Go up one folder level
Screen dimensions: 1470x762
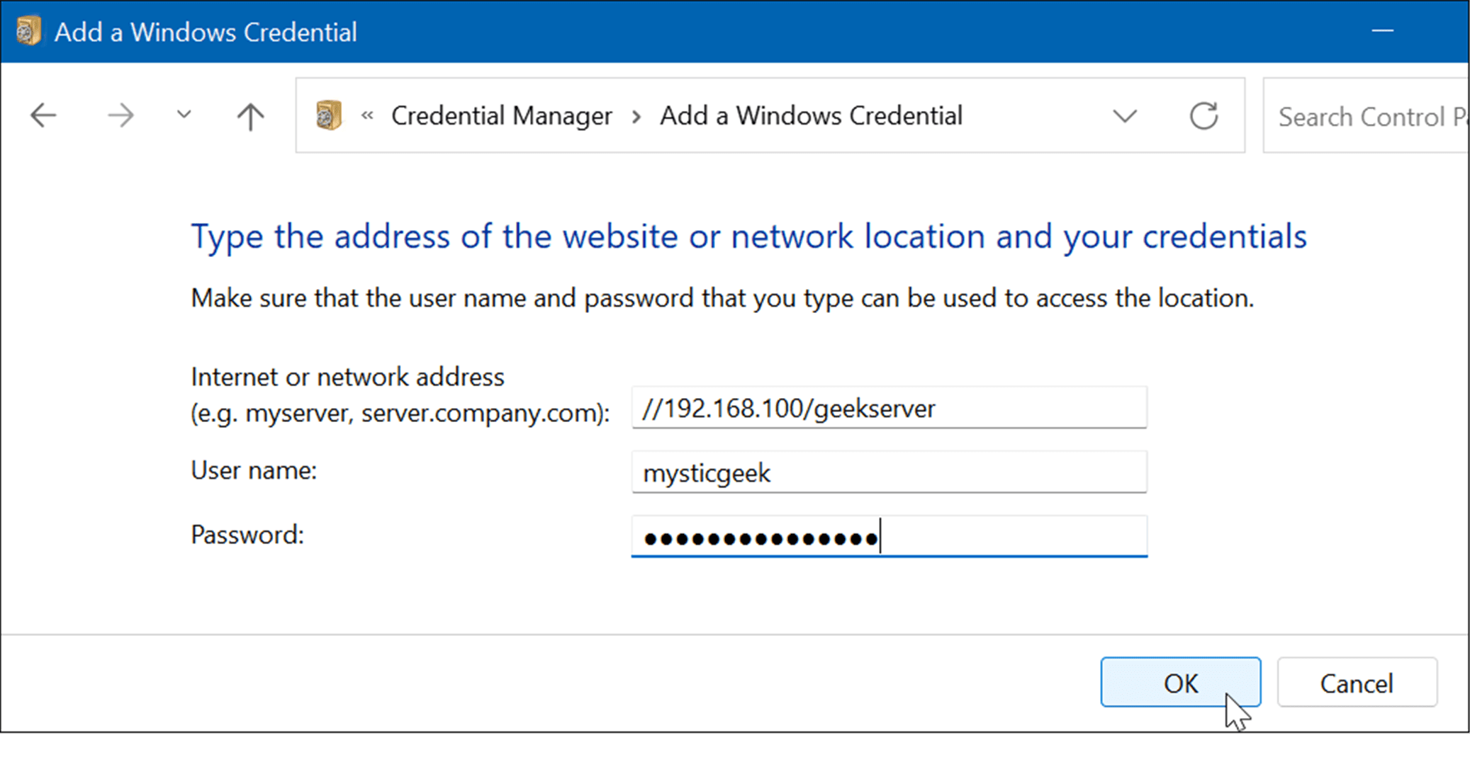tap(249, 115)
